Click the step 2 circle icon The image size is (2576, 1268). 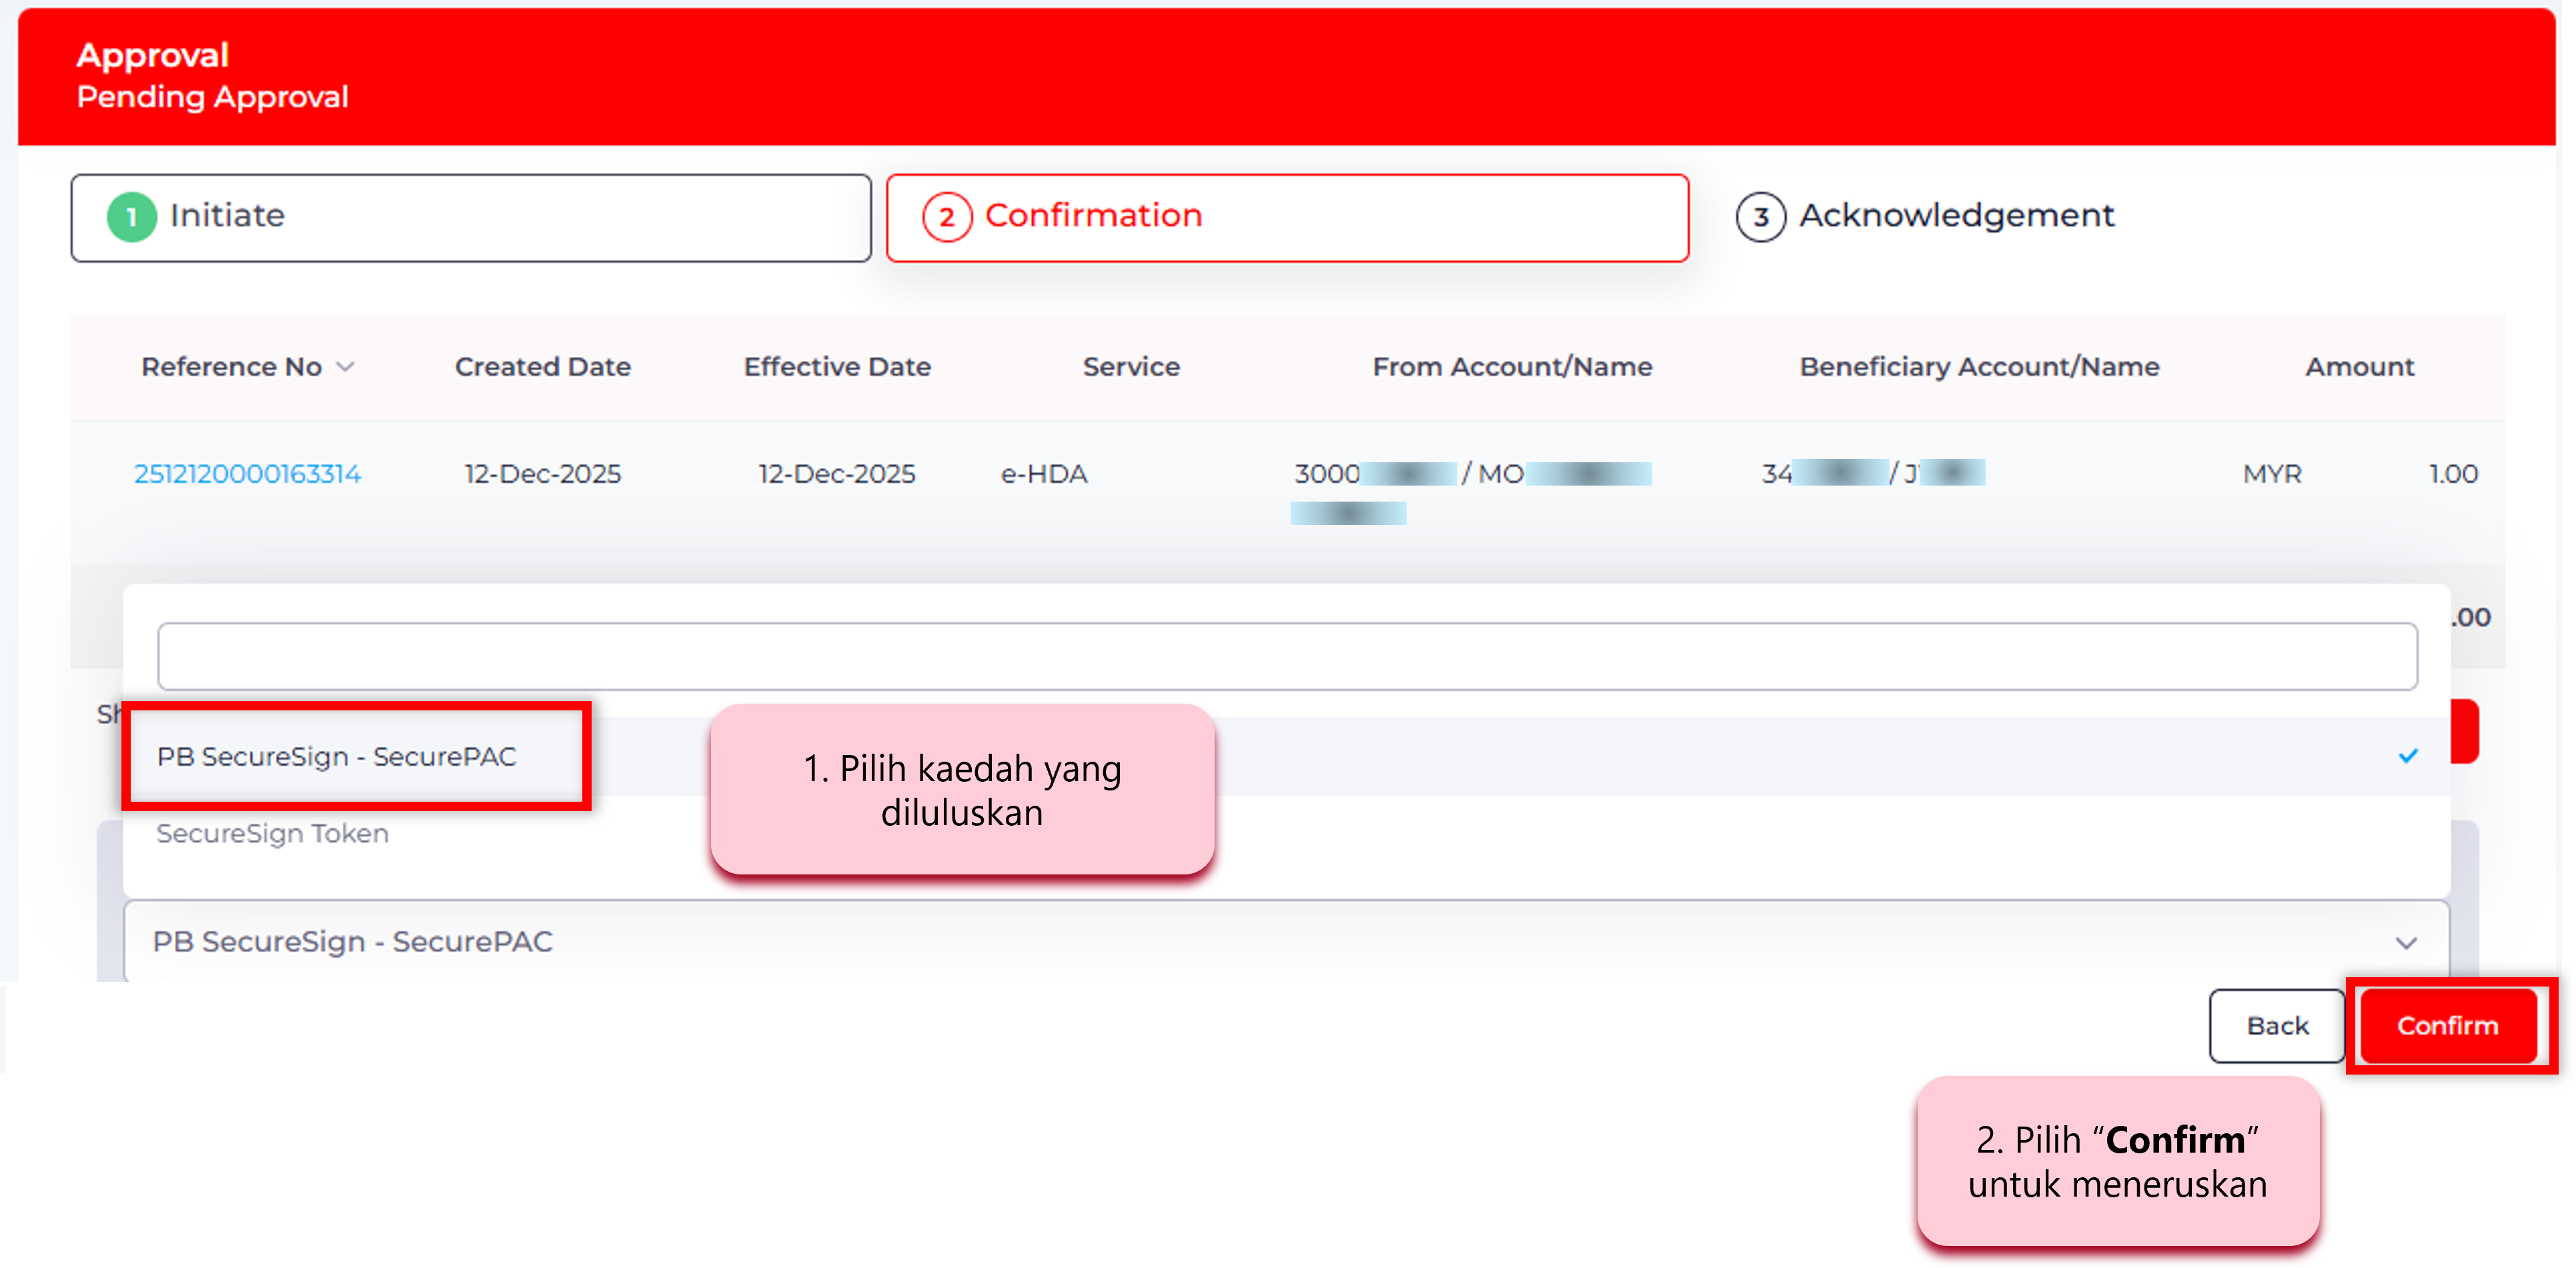(947, 217)
